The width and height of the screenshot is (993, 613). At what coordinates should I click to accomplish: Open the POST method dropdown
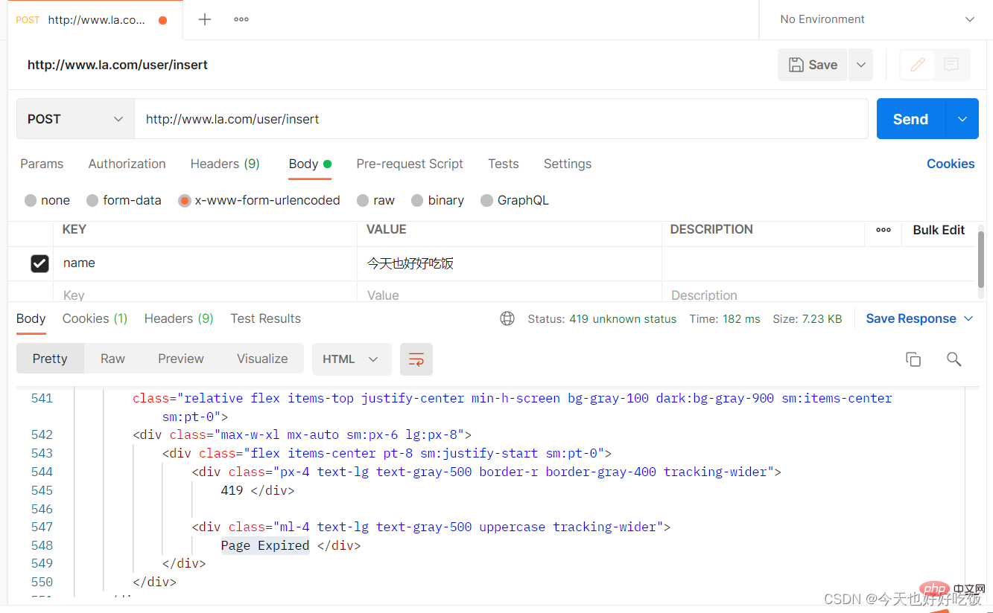pos(75,119)
